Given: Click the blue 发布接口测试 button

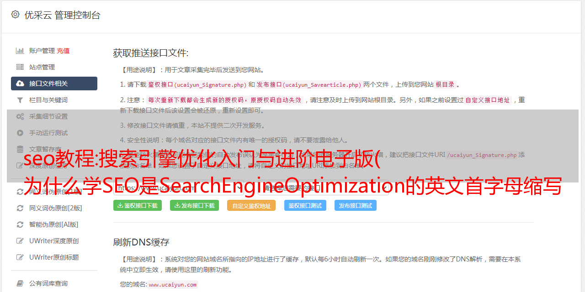Looking at the screenshot, I should tap(356, 205).
